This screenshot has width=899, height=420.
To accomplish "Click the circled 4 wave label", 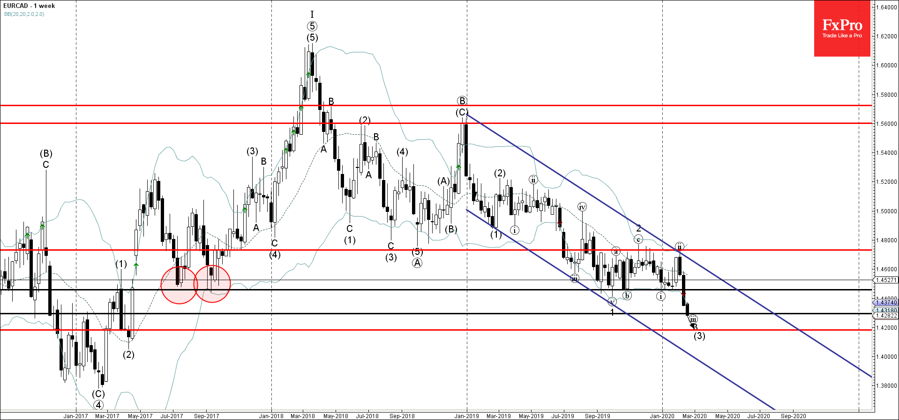I will tap(98, 405).
